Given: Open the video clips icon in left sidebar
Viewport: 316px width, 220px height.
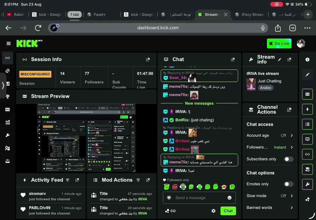Looking at the screenshot, I should 7,109.
